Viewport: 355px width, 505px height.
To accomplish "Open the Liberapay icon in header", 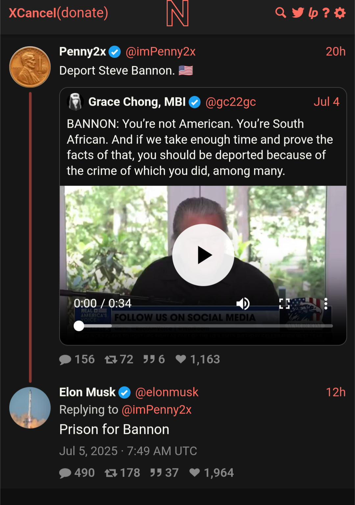I will pyautogui.click(x=313, y=13).
